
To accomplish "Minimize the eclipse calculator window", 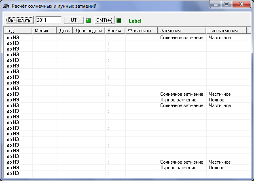I will click(216, 4).
